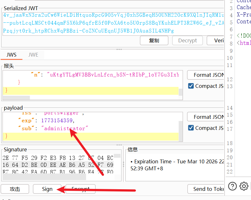Click the header panel horizontal scrollbar
Viewport: 251px width, 200px height.
16,98
